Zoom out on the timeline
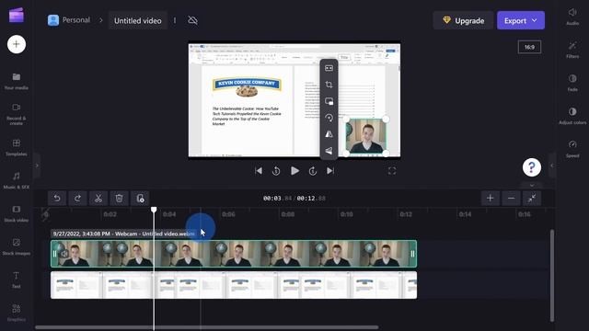Screen dimensions: 589x331 coord(512,199)
